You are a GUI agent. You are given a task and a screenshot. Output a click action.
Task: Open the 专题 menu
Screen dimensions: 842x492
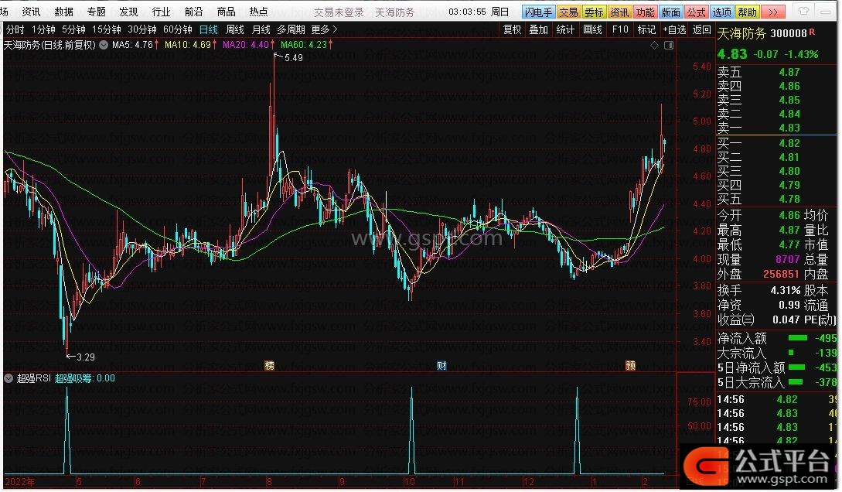(x=97, y=12)
